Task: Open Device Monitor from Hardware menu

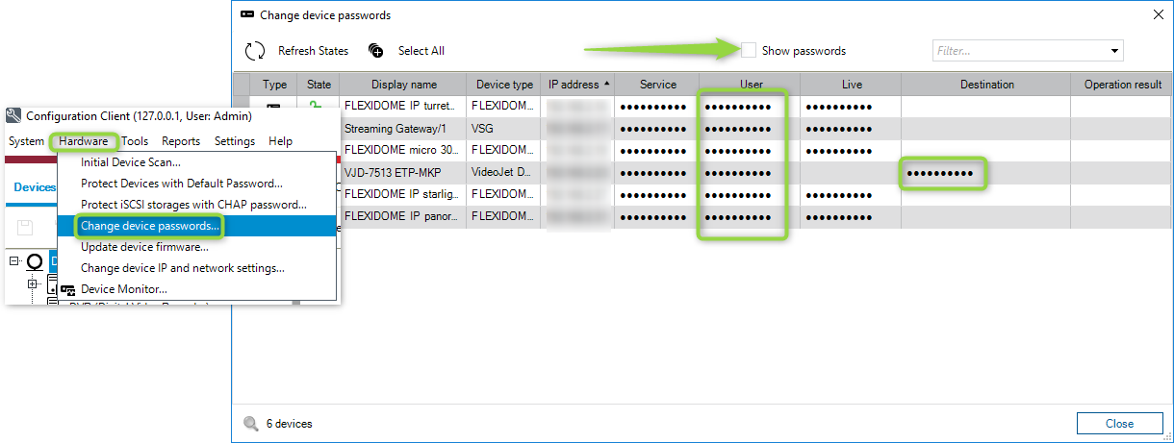Action: 196,289
